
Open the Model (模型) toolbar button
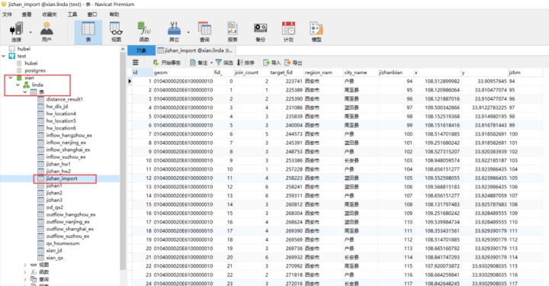pos(316,32)
